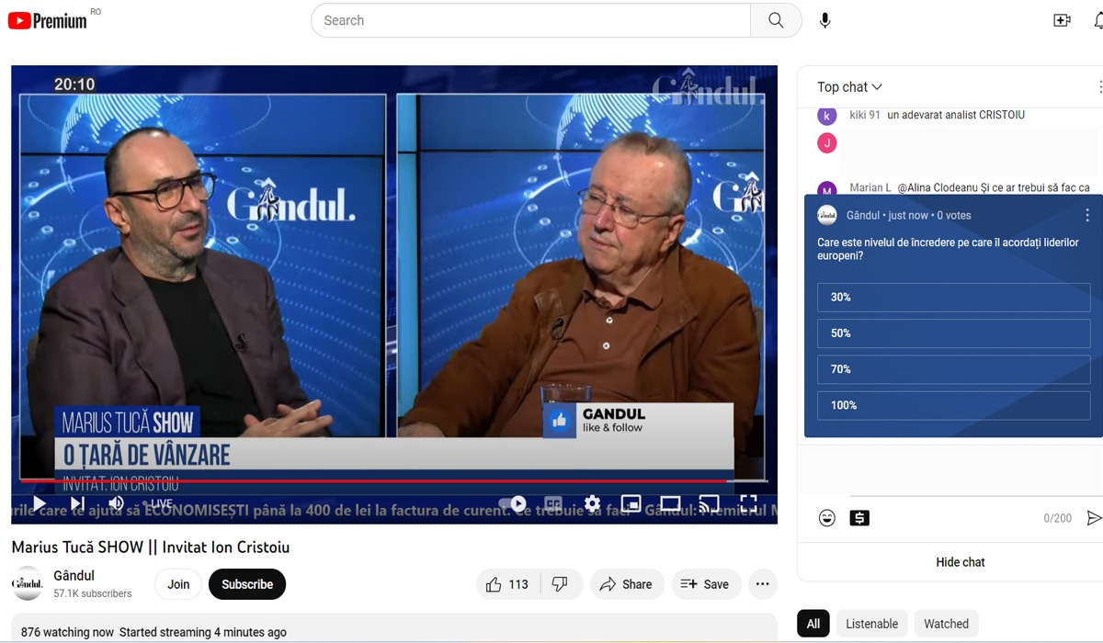The height and width of the screenshot is (643, 1103).
Task: Open the Gândul channel name link
Action: click(74, 576)
